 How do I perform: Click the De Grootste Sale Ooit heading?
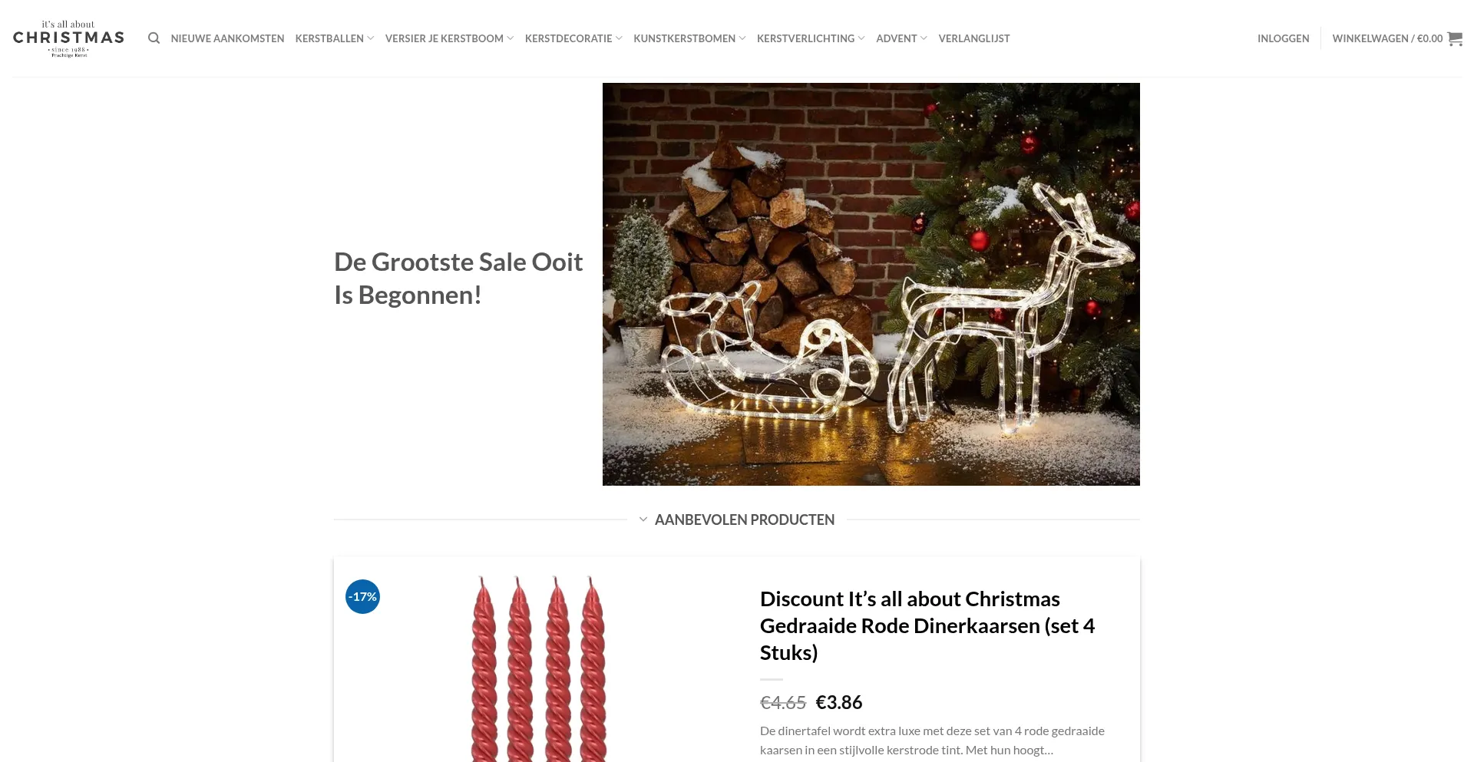coord(458,278)
